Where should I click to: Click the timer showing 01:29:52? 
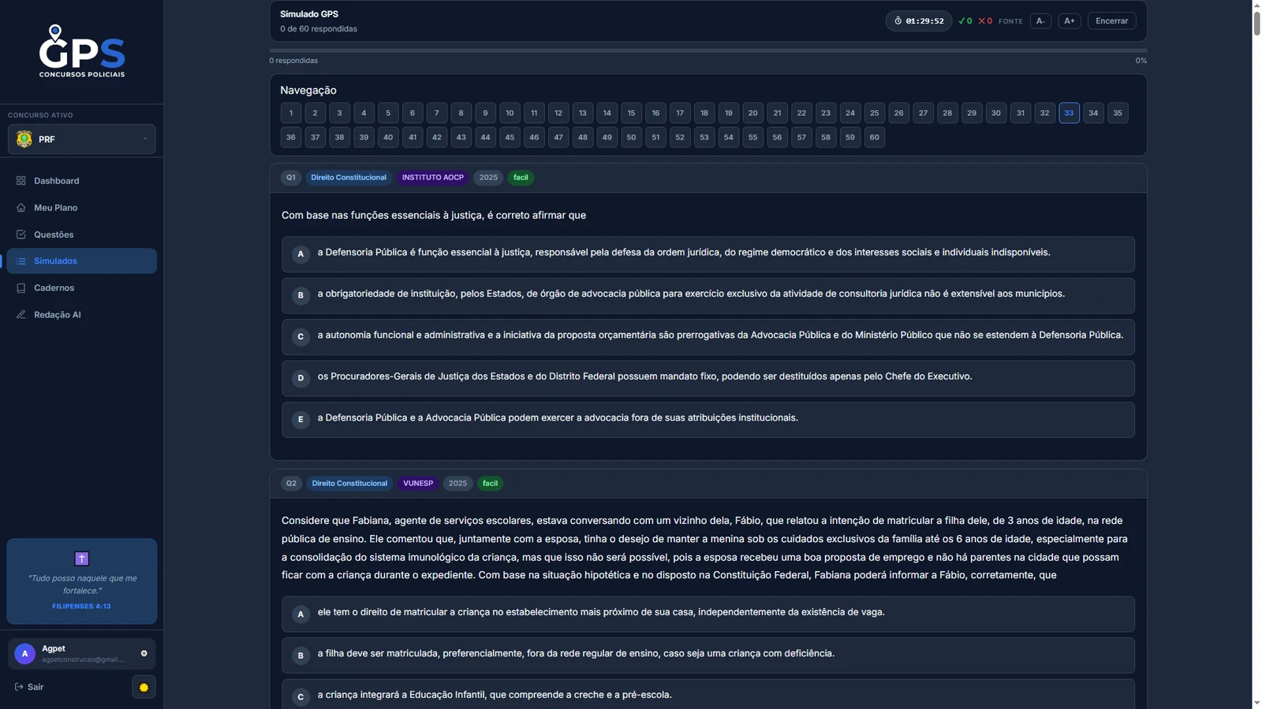point(918,21)
